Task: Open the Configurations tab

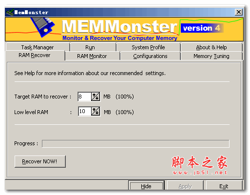Action: point(150,56)
